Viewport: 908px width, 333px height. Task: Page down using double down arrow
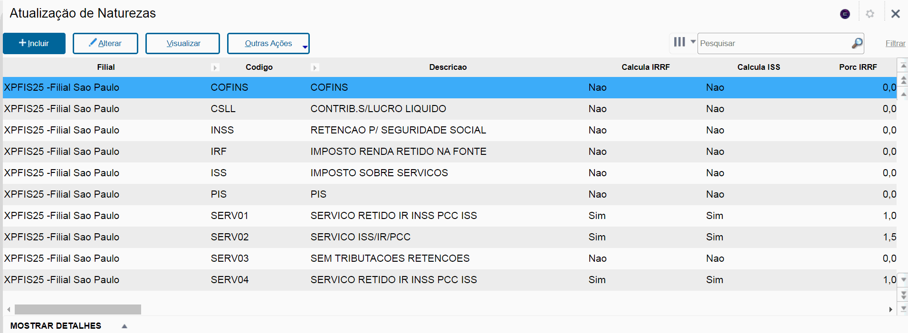click(x=903, y=295)
